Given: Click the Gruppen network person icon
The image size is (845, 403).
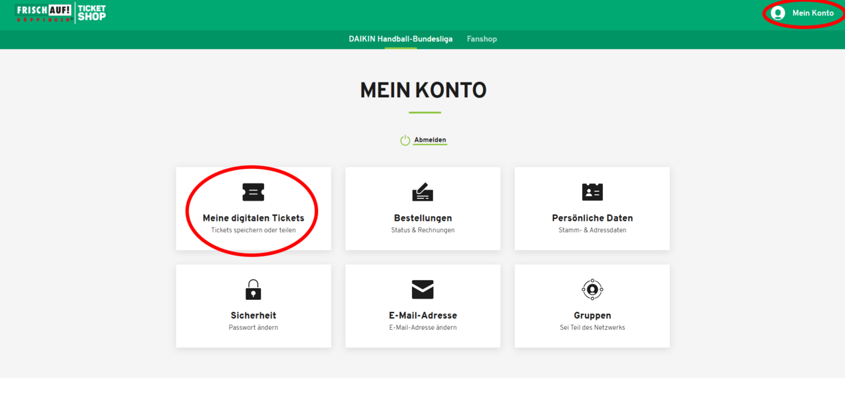Looking at the screenshot, I should click(592, 289).
